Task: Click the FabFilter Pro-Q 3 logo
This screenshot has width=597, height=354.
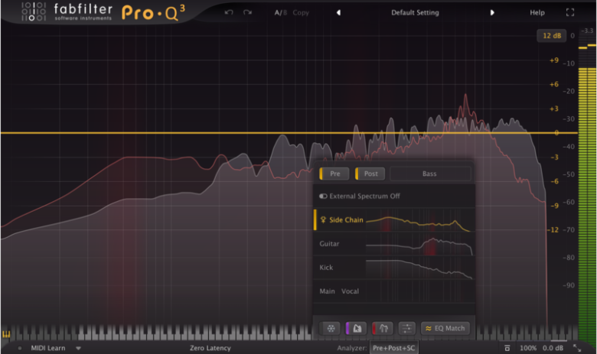Action: tap(103, 12)
